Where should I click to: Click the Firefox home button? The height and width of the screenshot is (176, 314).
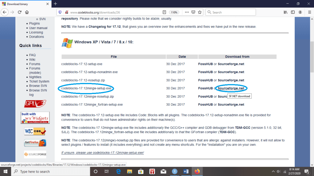(x=27, y=12)
